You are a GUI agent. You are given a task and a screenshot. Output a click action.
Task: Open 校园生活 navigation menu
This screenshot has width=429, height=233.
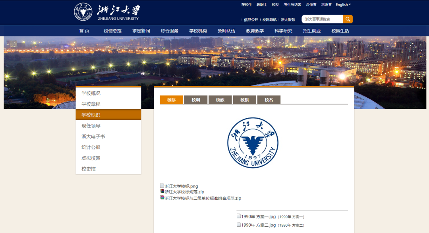340,31
